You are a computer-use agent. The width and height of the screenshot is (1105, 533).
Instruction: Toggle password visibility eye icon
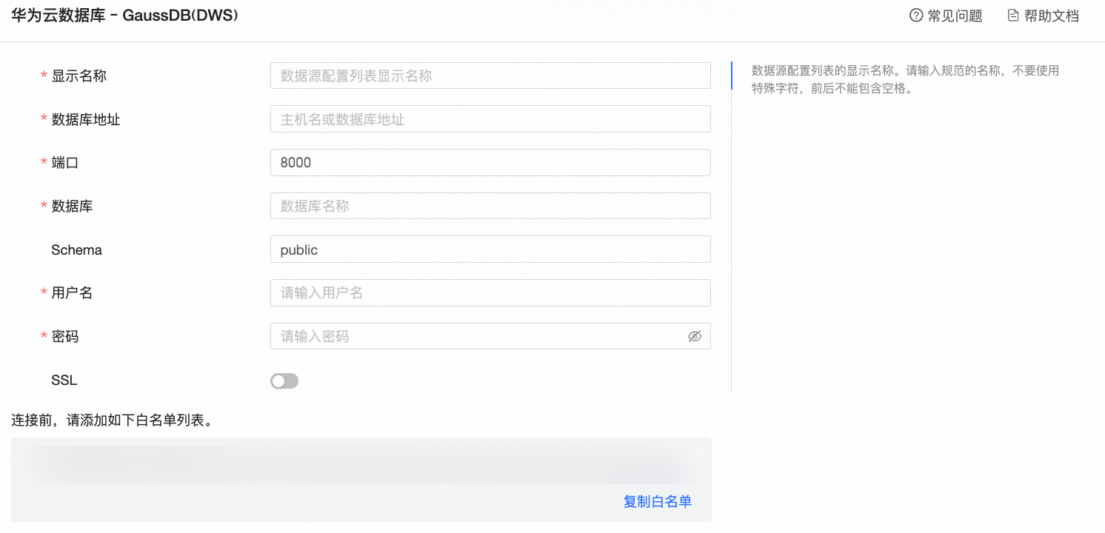pos(694,336)
